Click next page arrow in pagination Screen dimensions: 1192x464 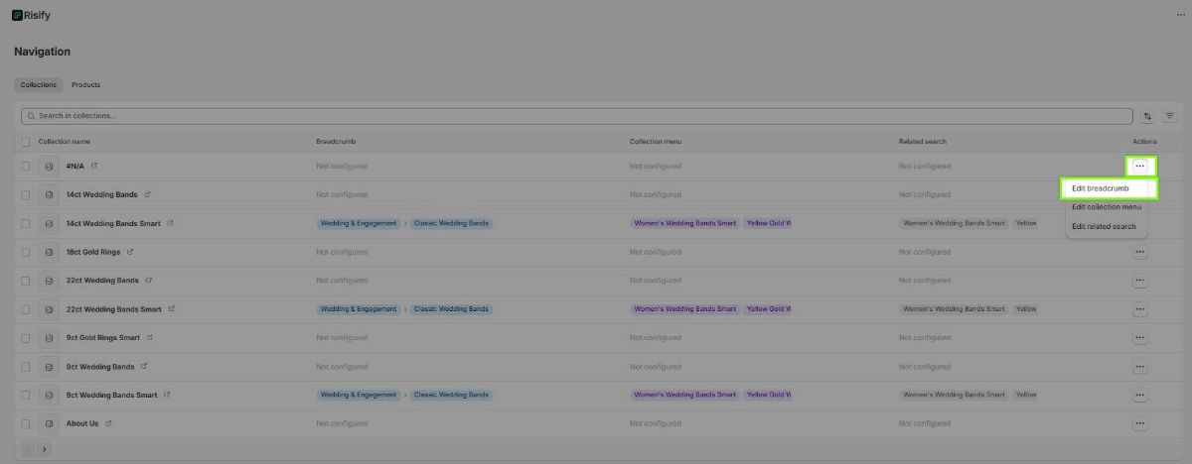point(44,449)
